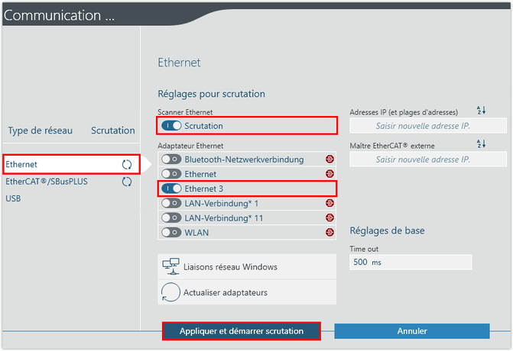Enable the LAN-Verbindung* 11 adapter toggle
Image resolution: width=513 pixels, height=351 pixels.
coord(171,217)
